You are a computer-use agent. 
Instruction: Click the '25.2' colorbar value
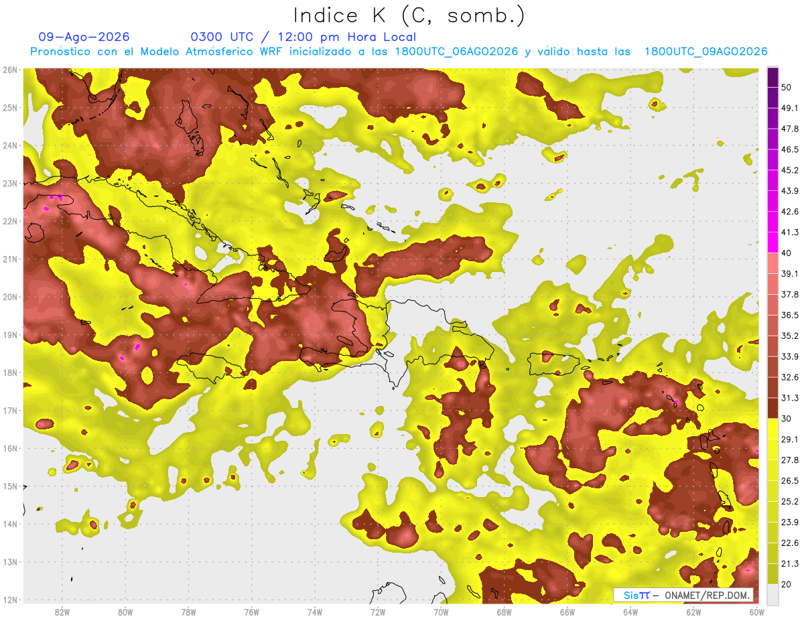click(790, 501)
